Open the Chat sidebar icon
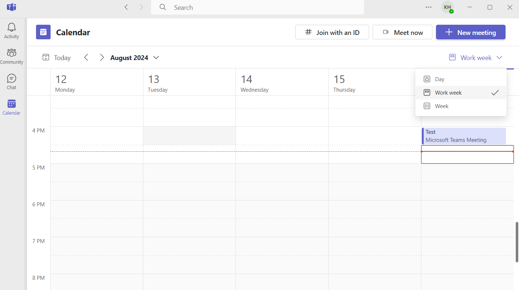519x290 pixels. [x=12, y=82]
